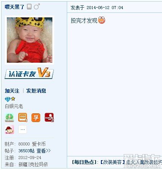
Task: Follow user via 加关注 link
Action: [x=12, y=91]
